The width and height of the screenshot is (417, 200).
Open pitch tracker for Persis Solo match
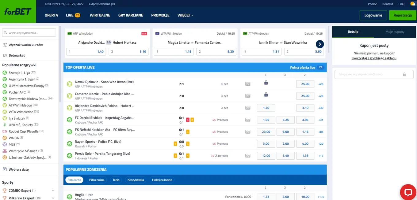[x=248, y=156]
